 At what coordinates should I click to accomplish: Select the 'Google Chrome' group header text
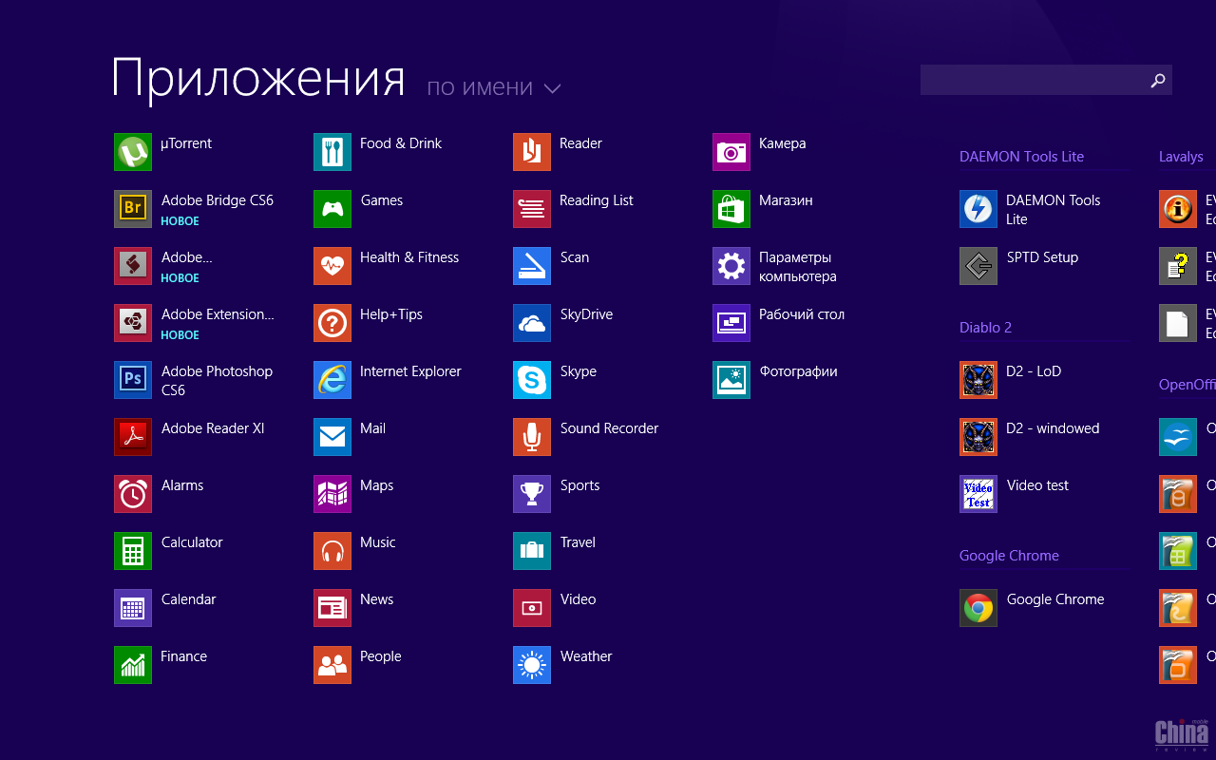click(1009, 556)
